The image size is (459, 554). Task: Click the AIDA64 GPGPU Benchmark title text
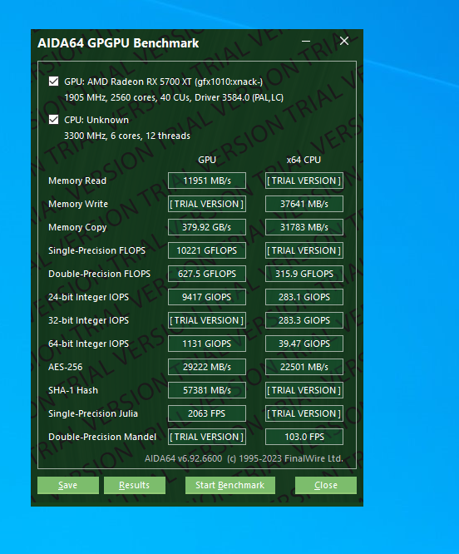click(118, 43)
